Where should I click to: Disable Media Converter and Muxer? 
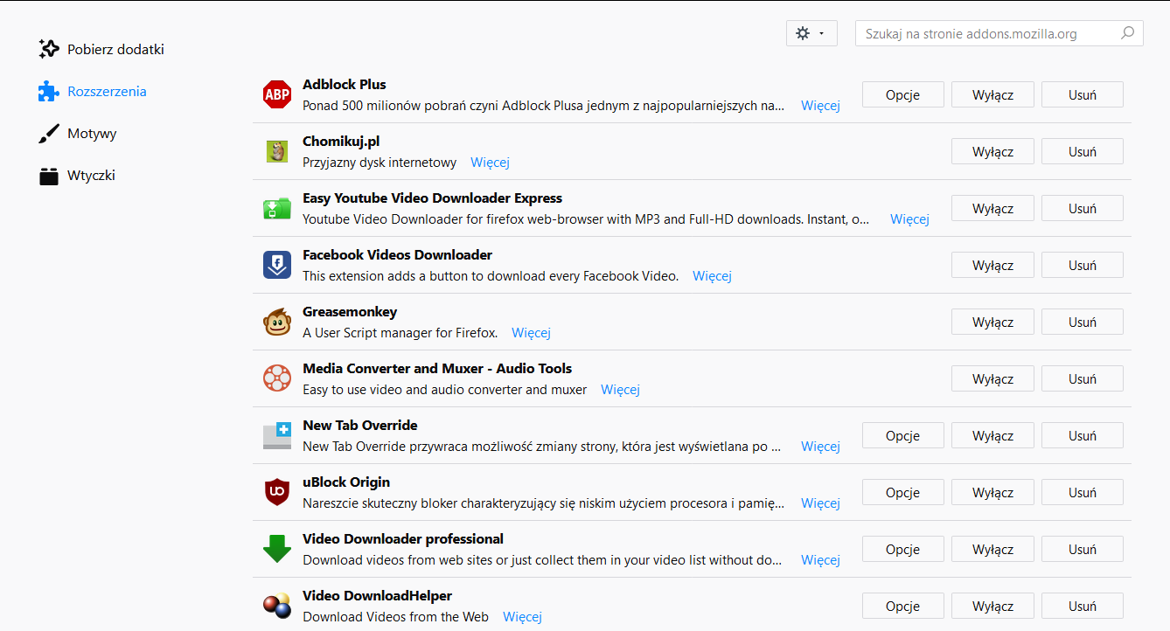(992, 378)
